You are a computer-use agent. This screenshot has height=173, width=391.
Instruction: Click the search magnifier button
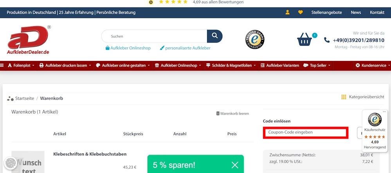pos(215,36)
